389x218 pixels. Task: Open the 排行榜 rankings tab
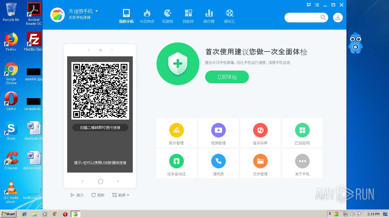click(209, 16)
